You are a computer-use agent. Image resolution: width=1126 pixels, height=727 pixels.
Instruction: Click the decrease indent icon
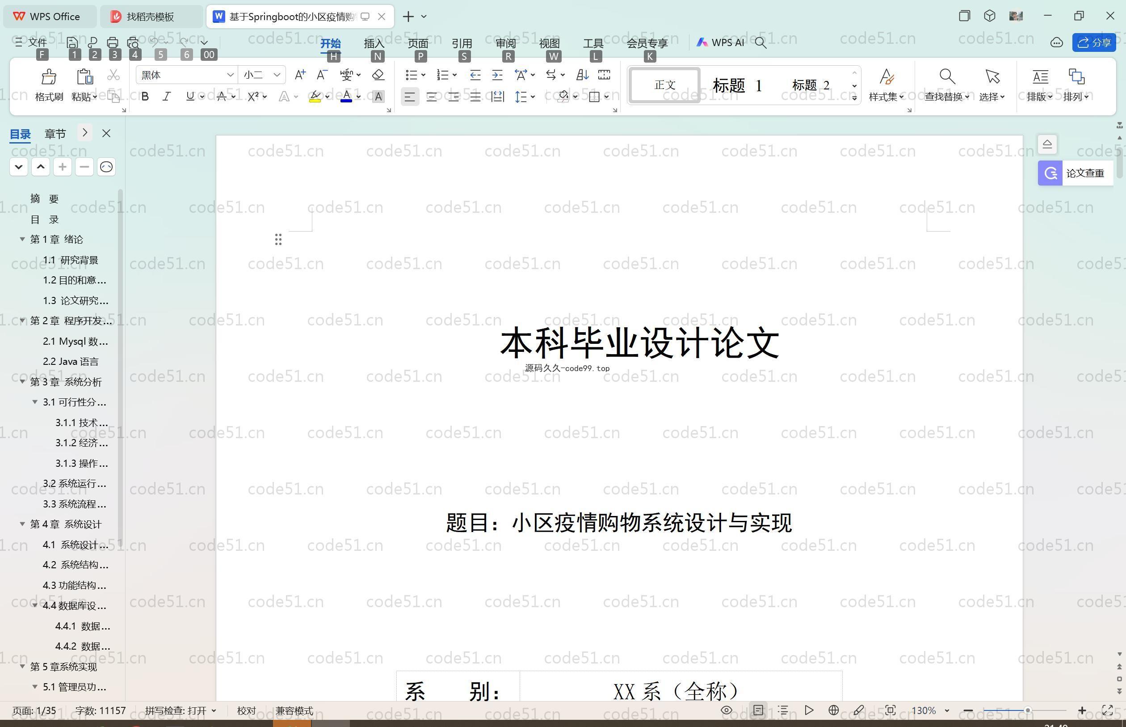[x=475, y=75]
